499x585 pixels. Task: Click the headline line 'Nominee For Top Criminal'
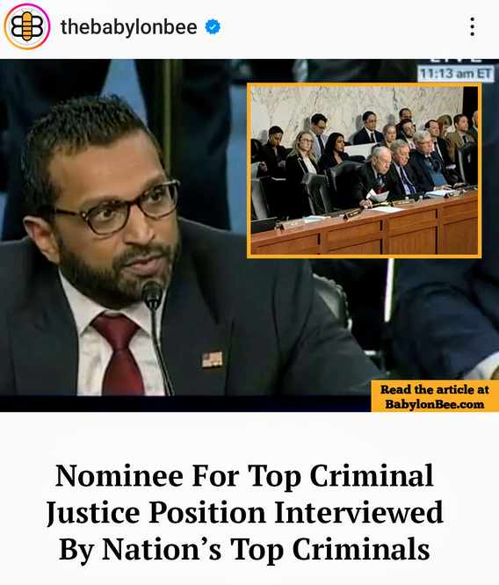244,476
